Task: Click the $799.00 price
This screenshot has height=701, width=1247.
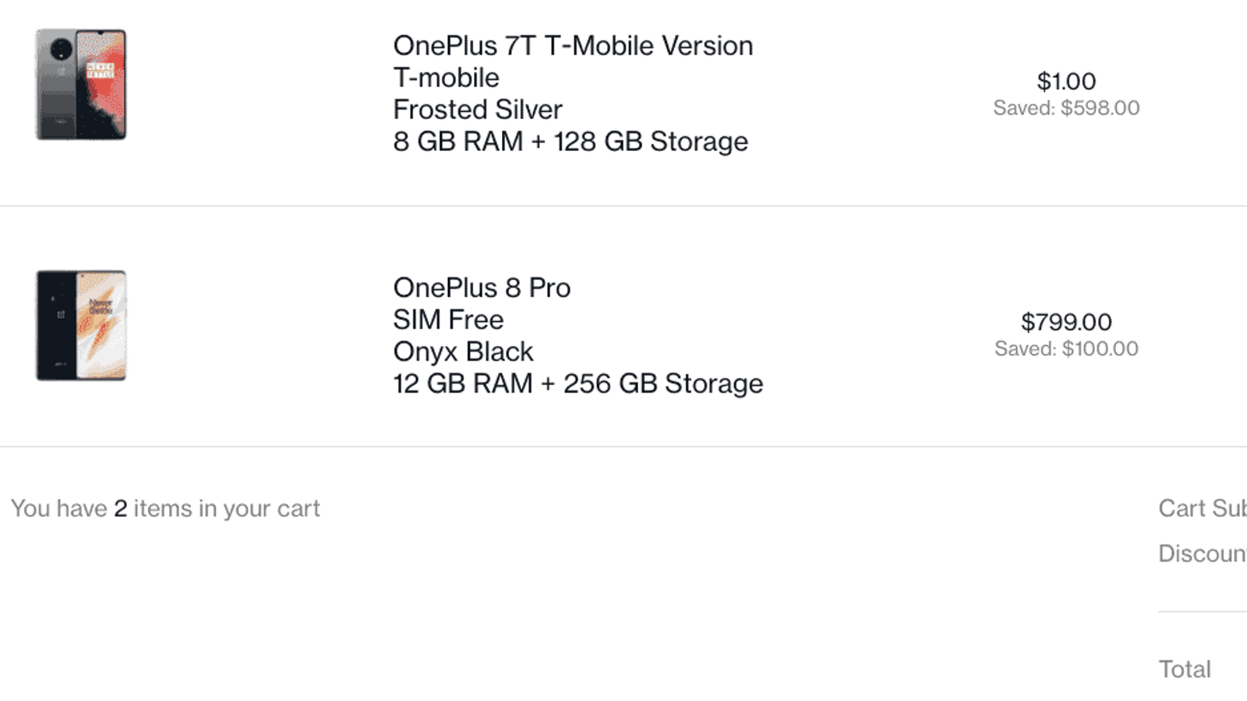Action: point(1065,322)
